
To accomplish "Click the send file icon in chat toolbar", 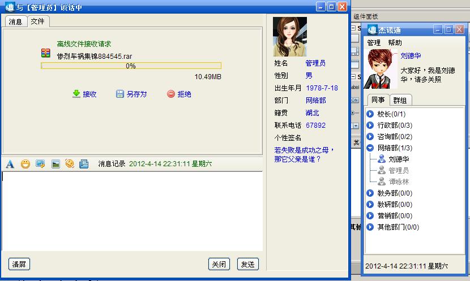I will pyautogui.click(x=84, y=164).
